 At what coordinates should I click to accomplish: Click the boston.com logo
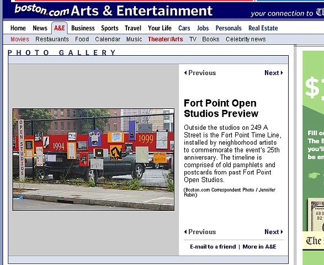pyautogui.click(x=41, y=10)
